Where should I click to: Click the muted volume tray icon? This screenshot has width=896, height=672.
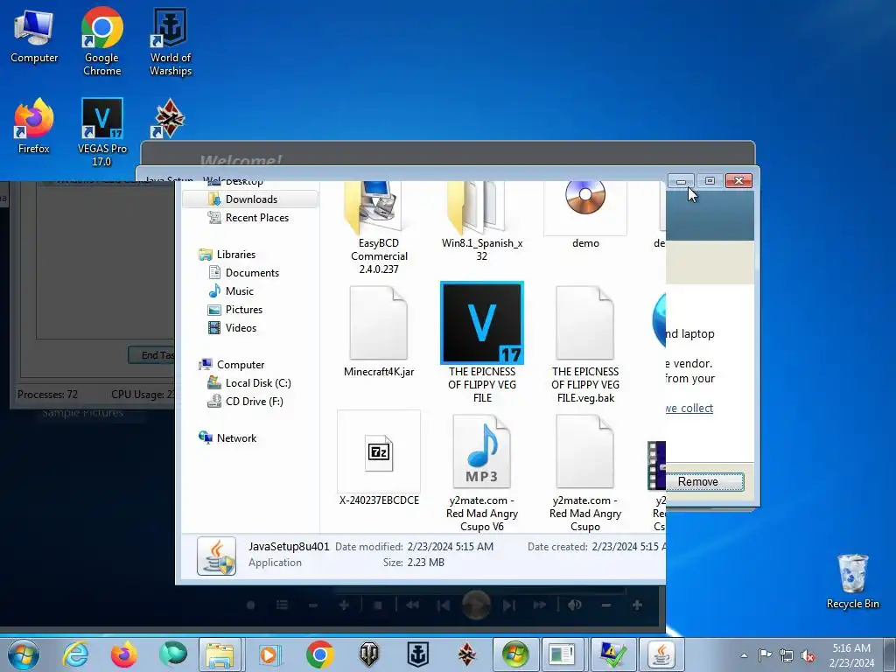pyautogui.click(x=808, y=654)
